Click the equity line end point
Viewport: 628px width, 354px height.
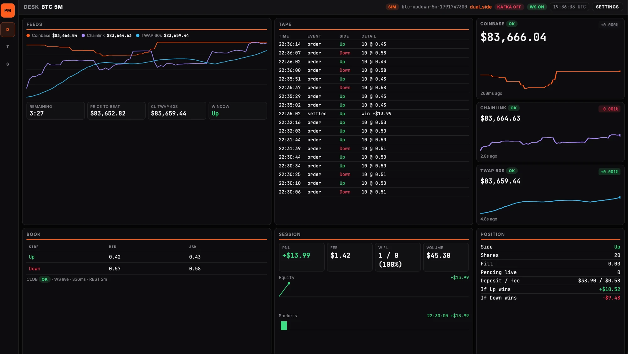(x=289, y=283)
